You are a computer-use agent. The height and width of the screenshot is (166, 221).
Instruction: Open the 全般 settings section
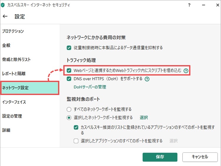click(6, 45)
